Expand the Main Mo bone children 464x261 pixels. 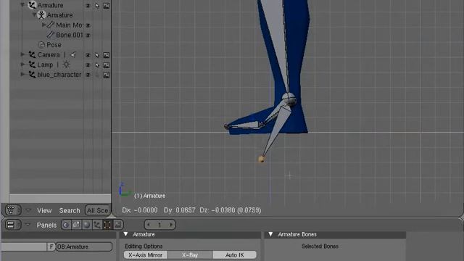pyautogui.click(x=43, y=25)
